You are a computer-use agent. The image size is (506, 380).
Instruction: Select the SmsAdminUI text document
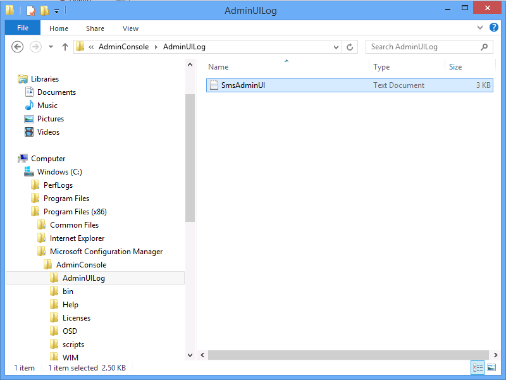click(350, 85)
